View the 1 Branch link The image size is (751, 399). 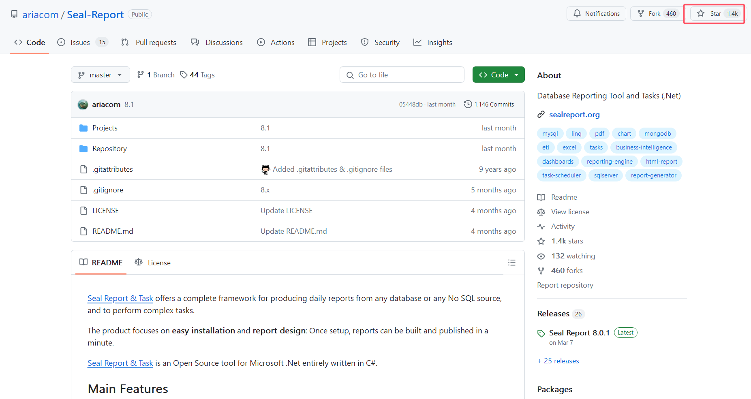point(156,75)
